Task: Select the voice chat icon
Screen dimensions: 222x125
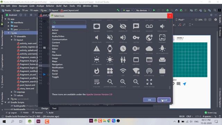Action: point(136,26)
